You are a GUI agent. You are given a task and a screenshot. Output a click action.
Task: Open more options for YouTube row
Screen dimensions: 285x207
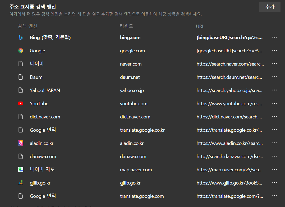click(x=274, y=103)
